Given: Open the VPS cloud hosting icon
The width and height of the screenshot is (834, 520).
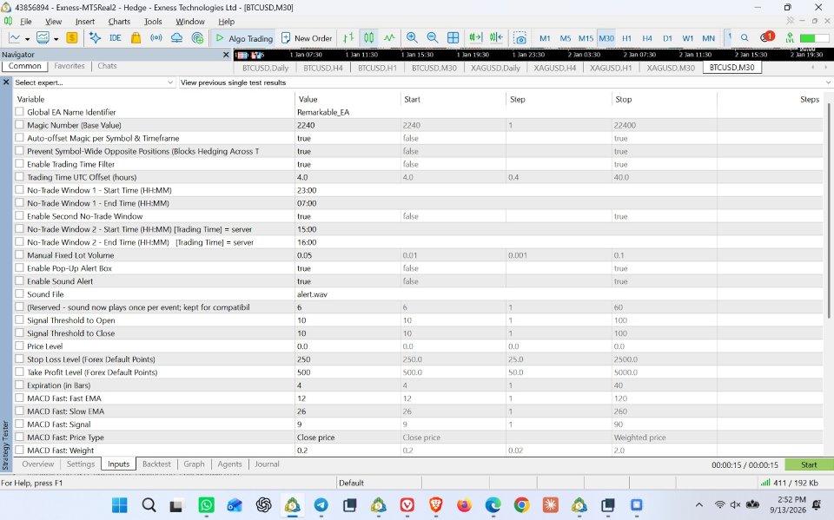Looking at the screenshot, I should pos(176,37).
